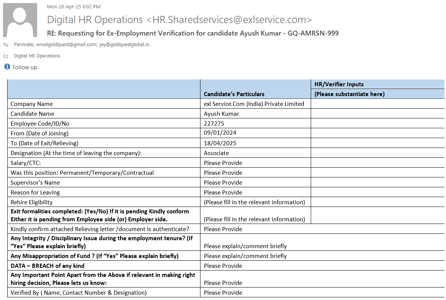
Task: Click the Company Name row label
Action: click(x=31, y=104)
